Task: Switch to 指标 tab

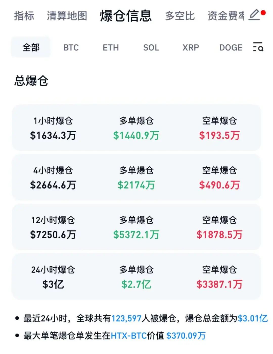Action: click(24, 16)
